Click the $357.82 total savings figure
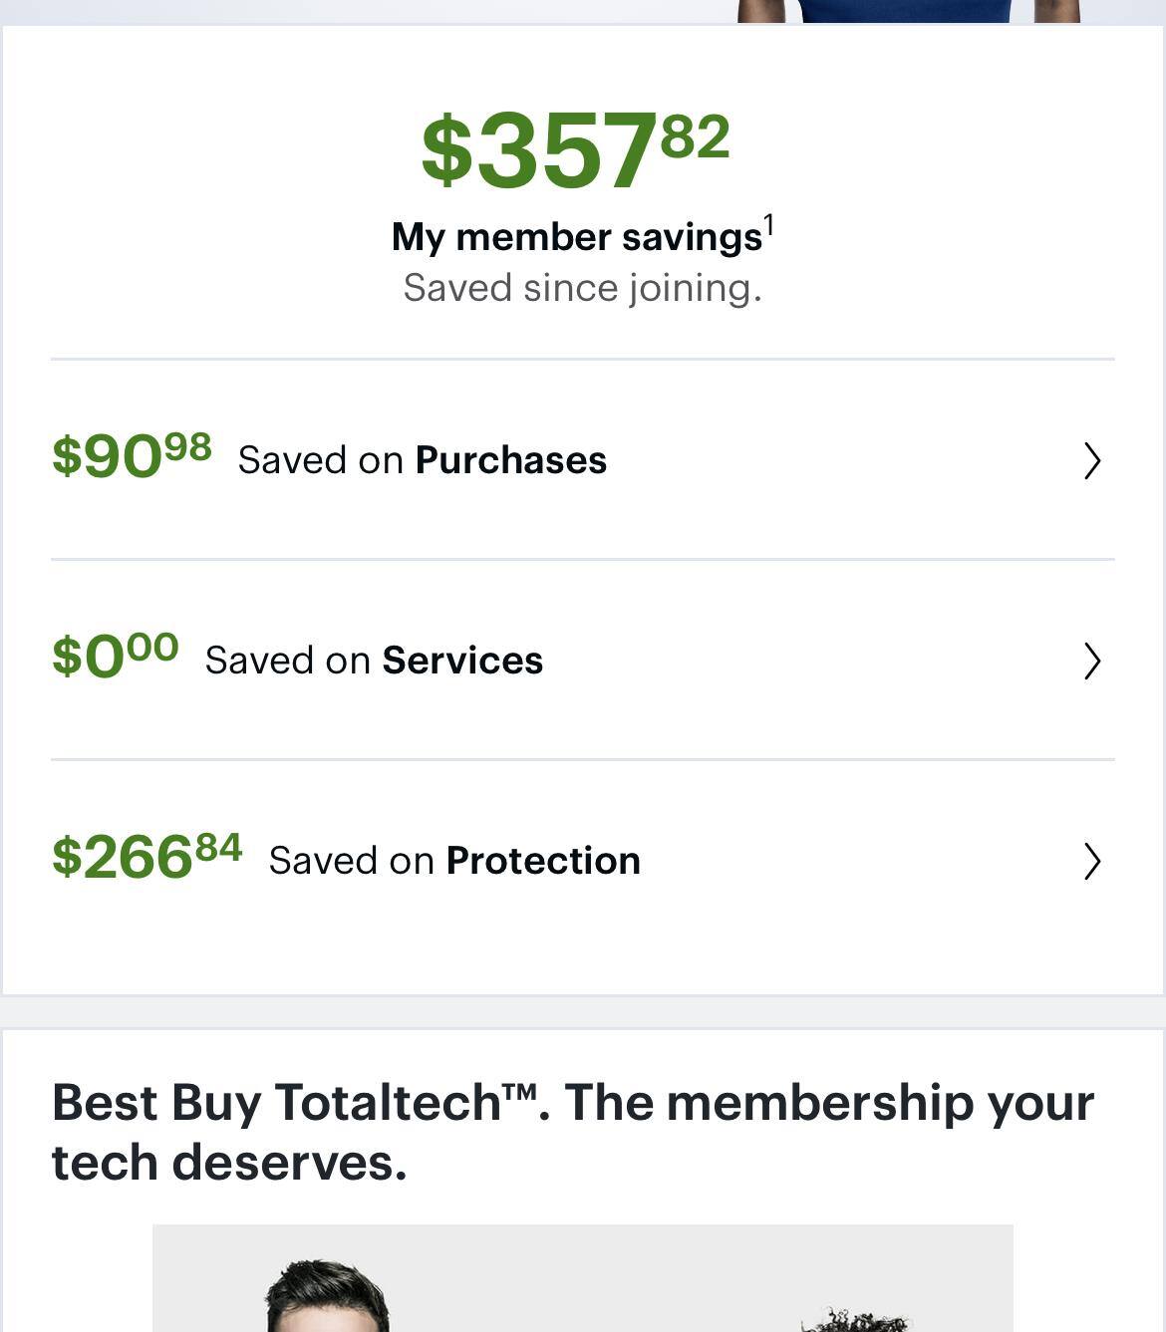This screenshot has height=1332, width=1166. (575, 150)
